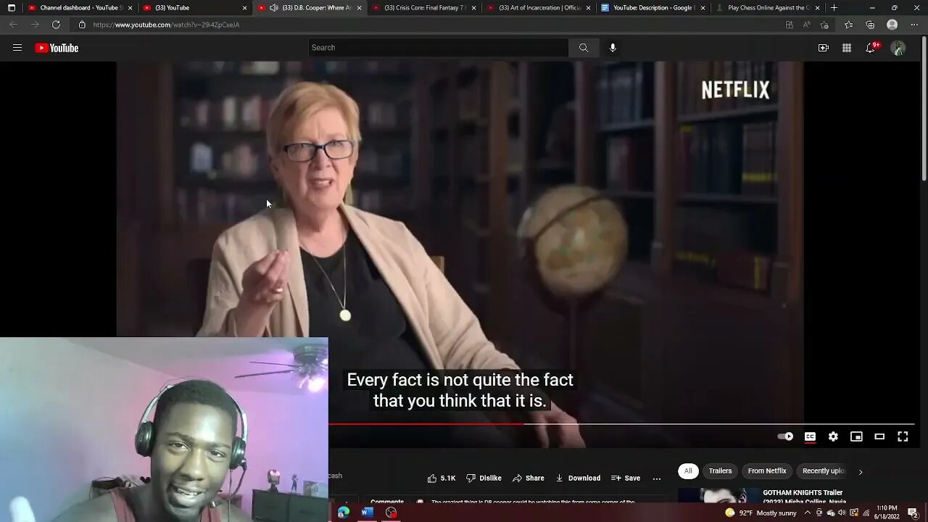Show hidden system tray icons
The height and width of the screenshot is (522, 928).
click(x=807, y=513)
